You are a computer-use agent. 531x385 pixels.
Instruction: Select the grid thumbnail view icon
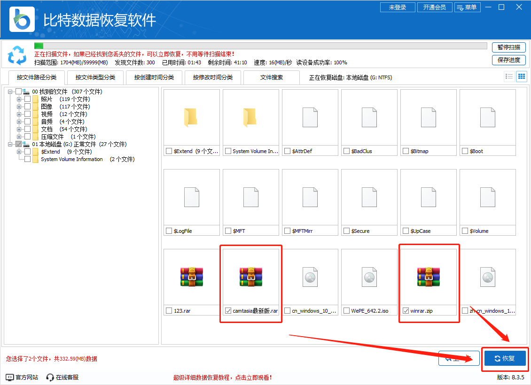coord(521,76)
